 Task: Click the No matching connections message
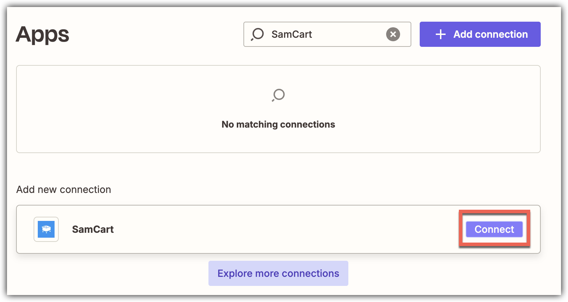[278, 124]
